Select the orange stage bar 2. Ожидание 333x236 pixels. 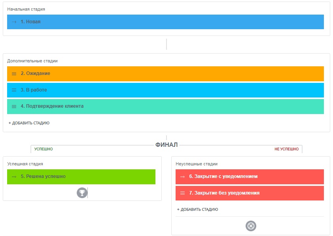(165, 74)
